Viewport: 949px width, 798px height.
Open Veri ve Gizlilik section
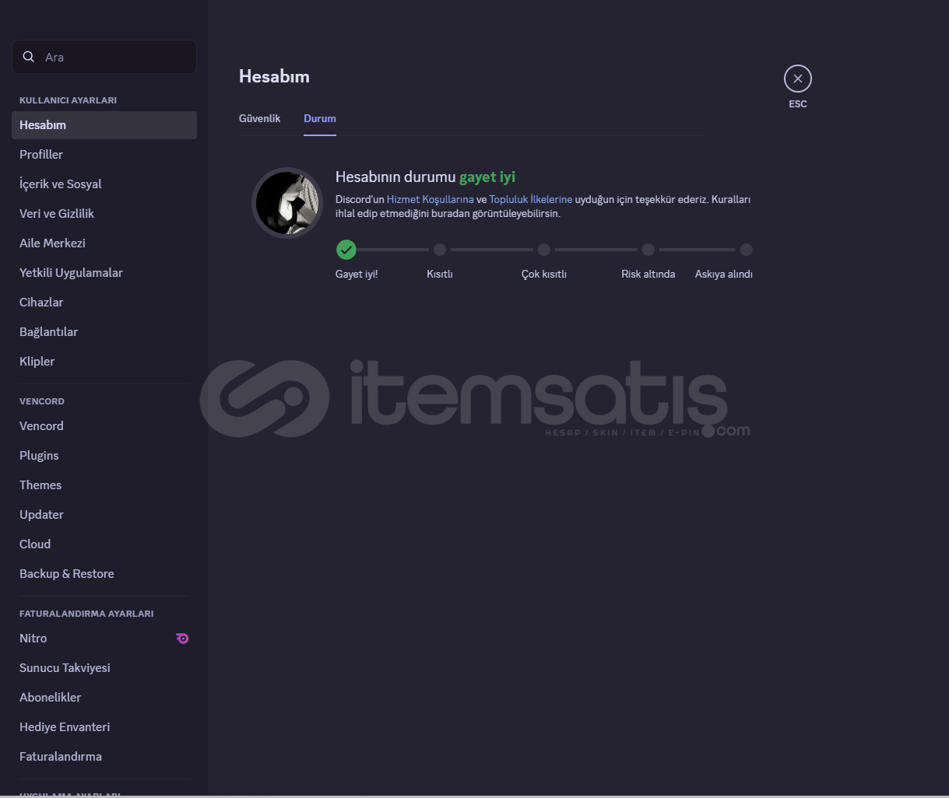104,214
